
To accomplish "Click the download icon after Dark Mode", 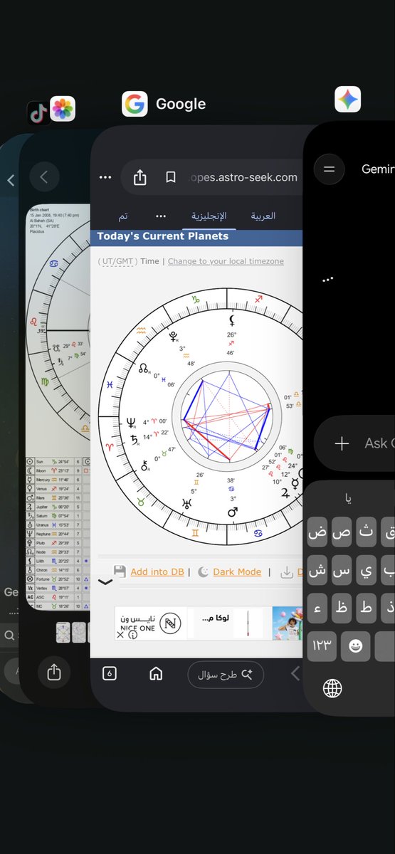I will (x=287, y=572).
